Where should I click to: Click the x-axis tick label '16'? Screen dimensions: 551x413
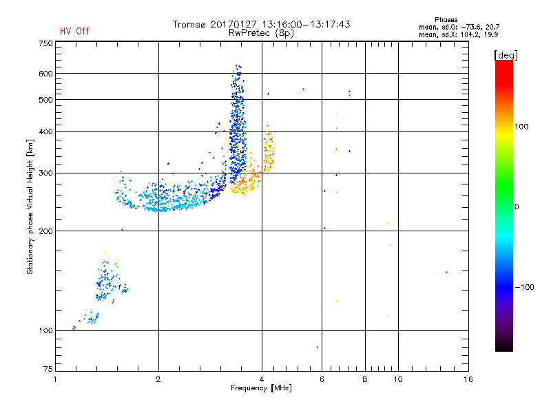pos(468,379)
